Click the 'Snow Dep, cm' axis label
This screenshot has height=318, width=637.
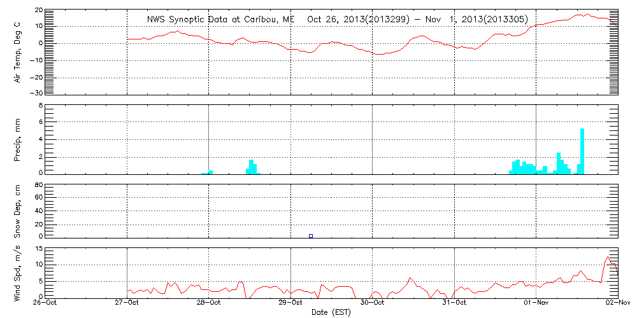tap(18, 212)
